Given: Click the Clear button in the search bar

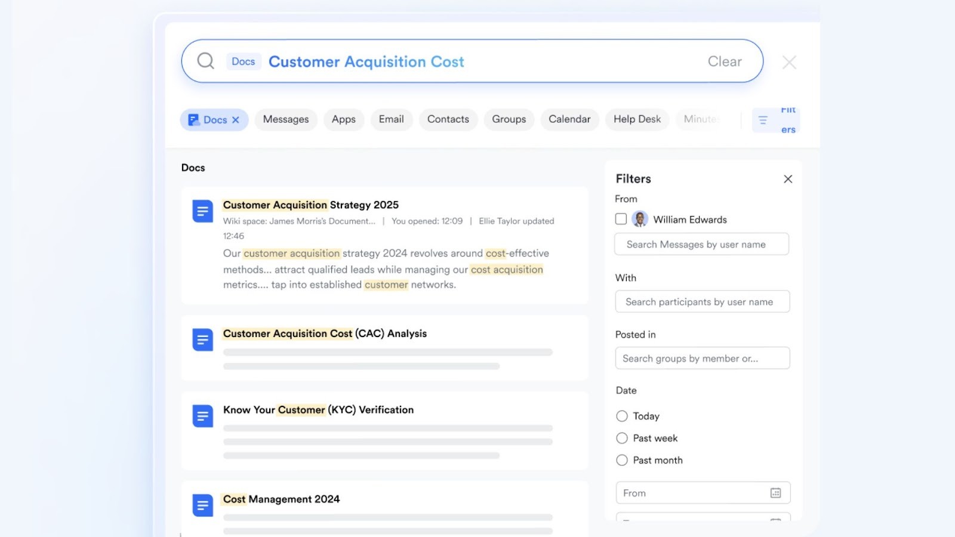Looking at the screenshot, I should (x=724, y=61).
